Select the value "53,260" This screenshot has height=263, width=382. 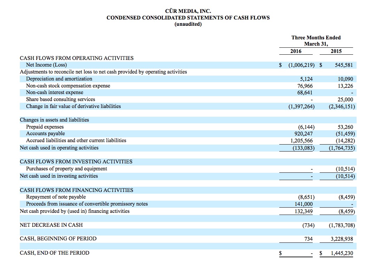pyautogui.click(x=345, y=127)
